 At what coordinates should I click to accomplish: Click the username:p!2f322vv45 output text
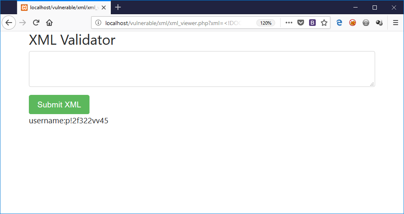click(x=69, y=121)
